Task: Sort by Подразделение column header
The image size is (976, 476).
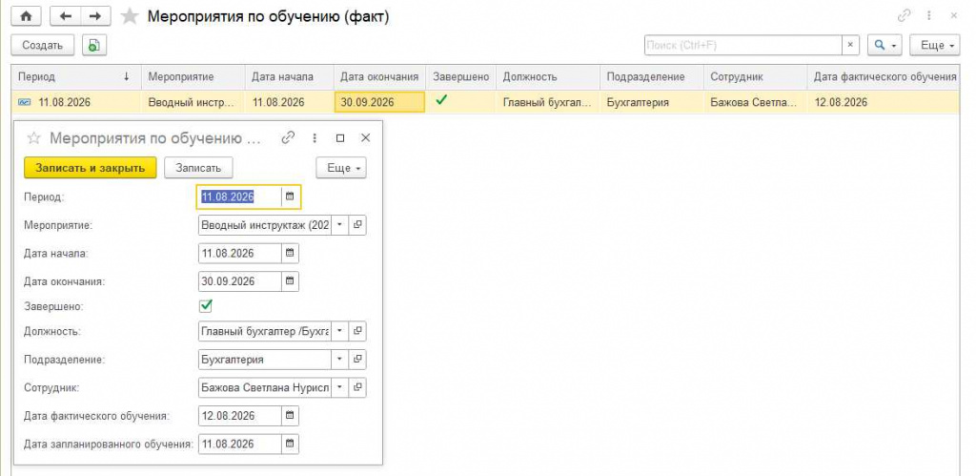Action: point(652,77)
